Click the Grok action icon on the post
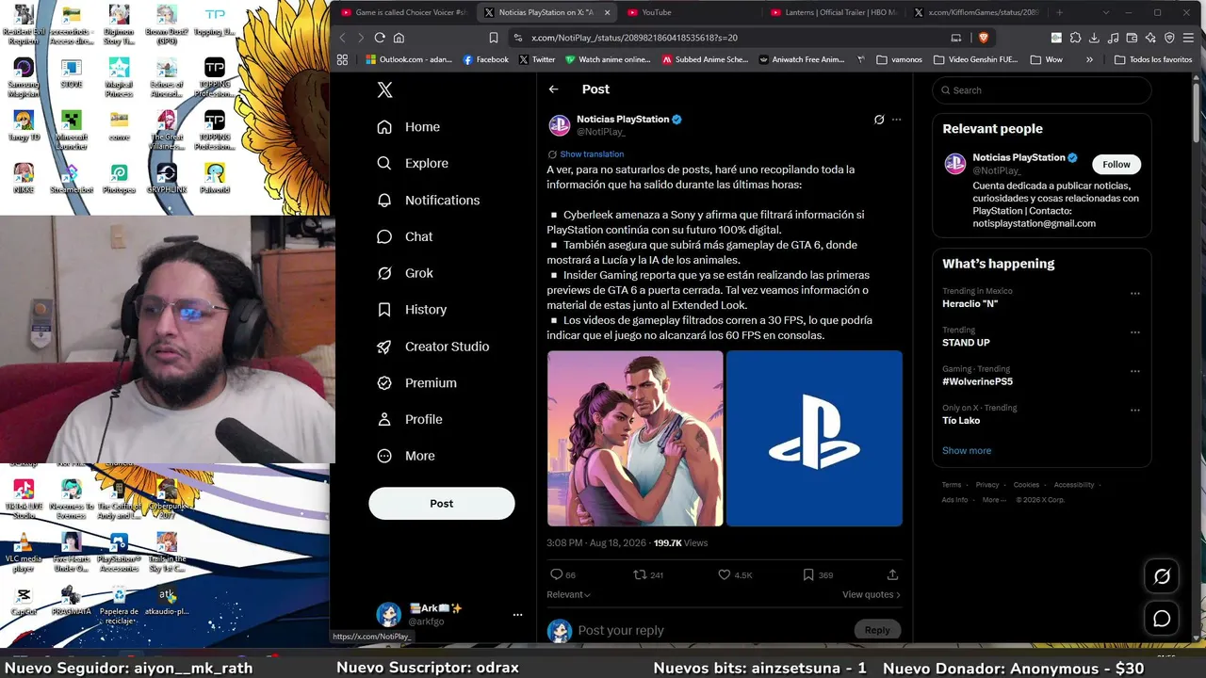Viewport: 1206px width, 678px height. 879,120
